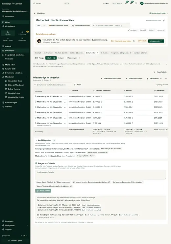Viewport: 171px width, 244px height.
Task: Open the Kanzlei & Wissen sidebar section
Action: click(x=8, y=39)
